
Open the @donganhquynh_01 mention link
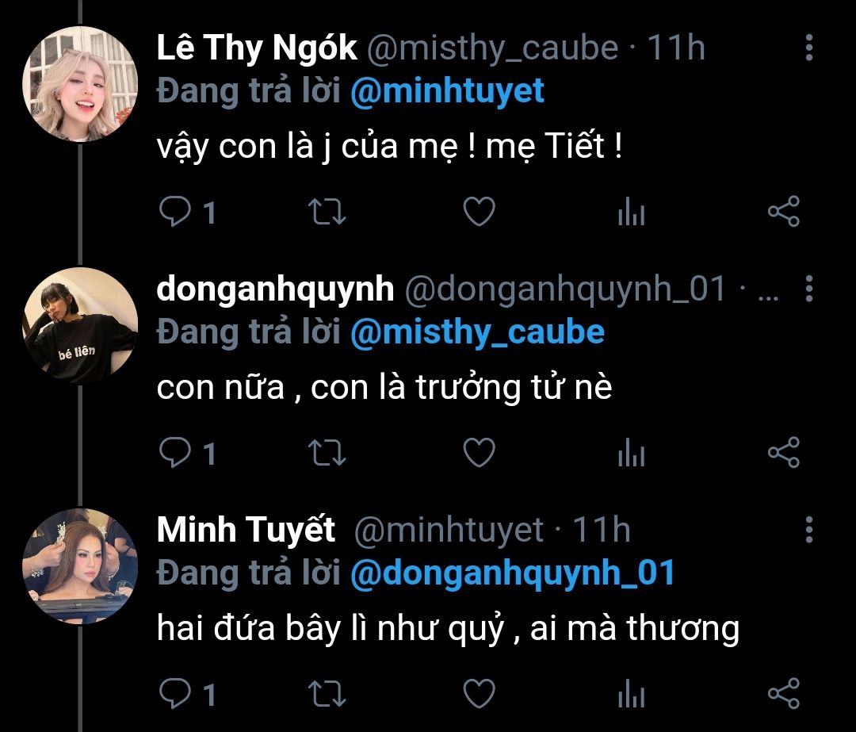click(511, 572)
